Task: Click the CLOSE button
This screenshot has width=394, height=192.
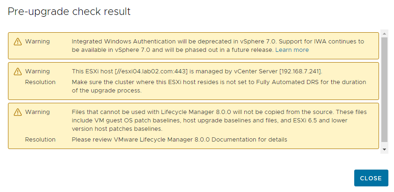Action: pyautogui.click(x=371, y=178)
